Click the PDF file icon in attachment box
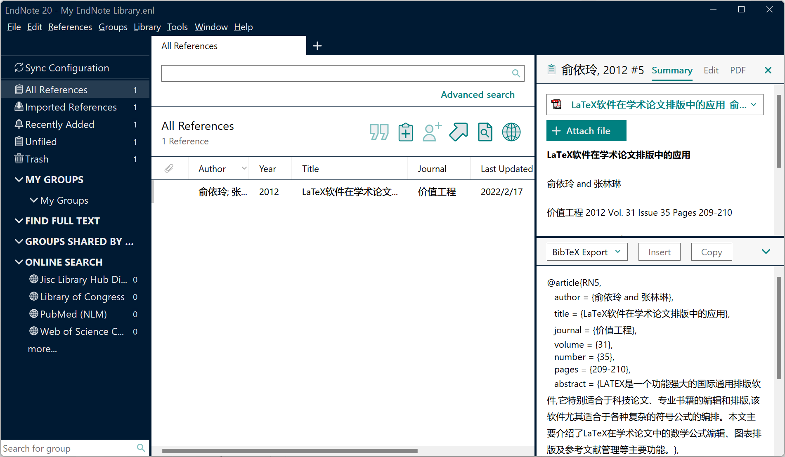The width and height of the screenshot is (785, 457). coord(557,105)
